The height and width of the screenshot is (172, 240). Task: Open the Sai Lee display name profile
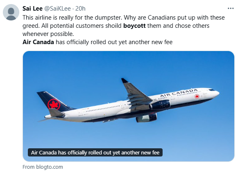pyautogui.click(x=32, y=9)
